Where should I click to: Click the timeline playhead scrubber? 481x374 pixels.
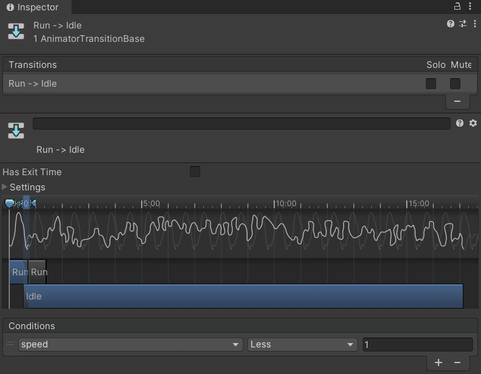(x=9, y=203)
